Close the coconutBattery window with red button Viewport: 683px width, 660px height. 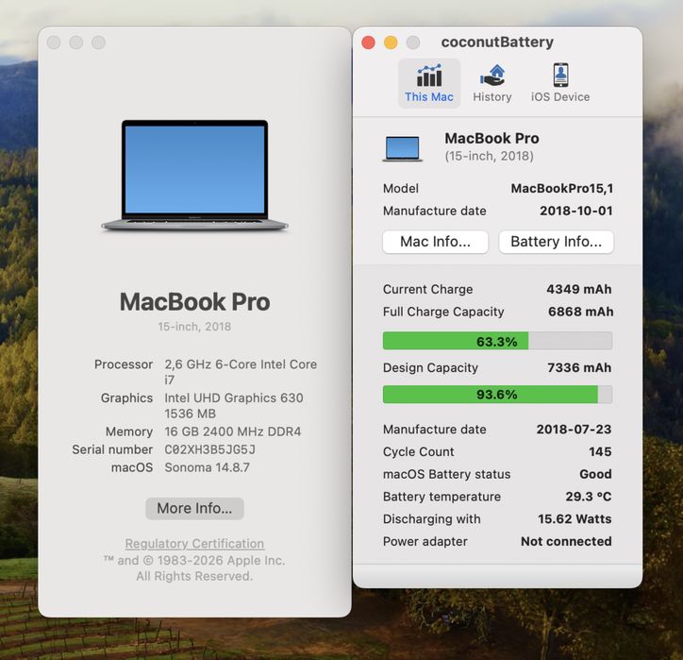tap(369, 42)
